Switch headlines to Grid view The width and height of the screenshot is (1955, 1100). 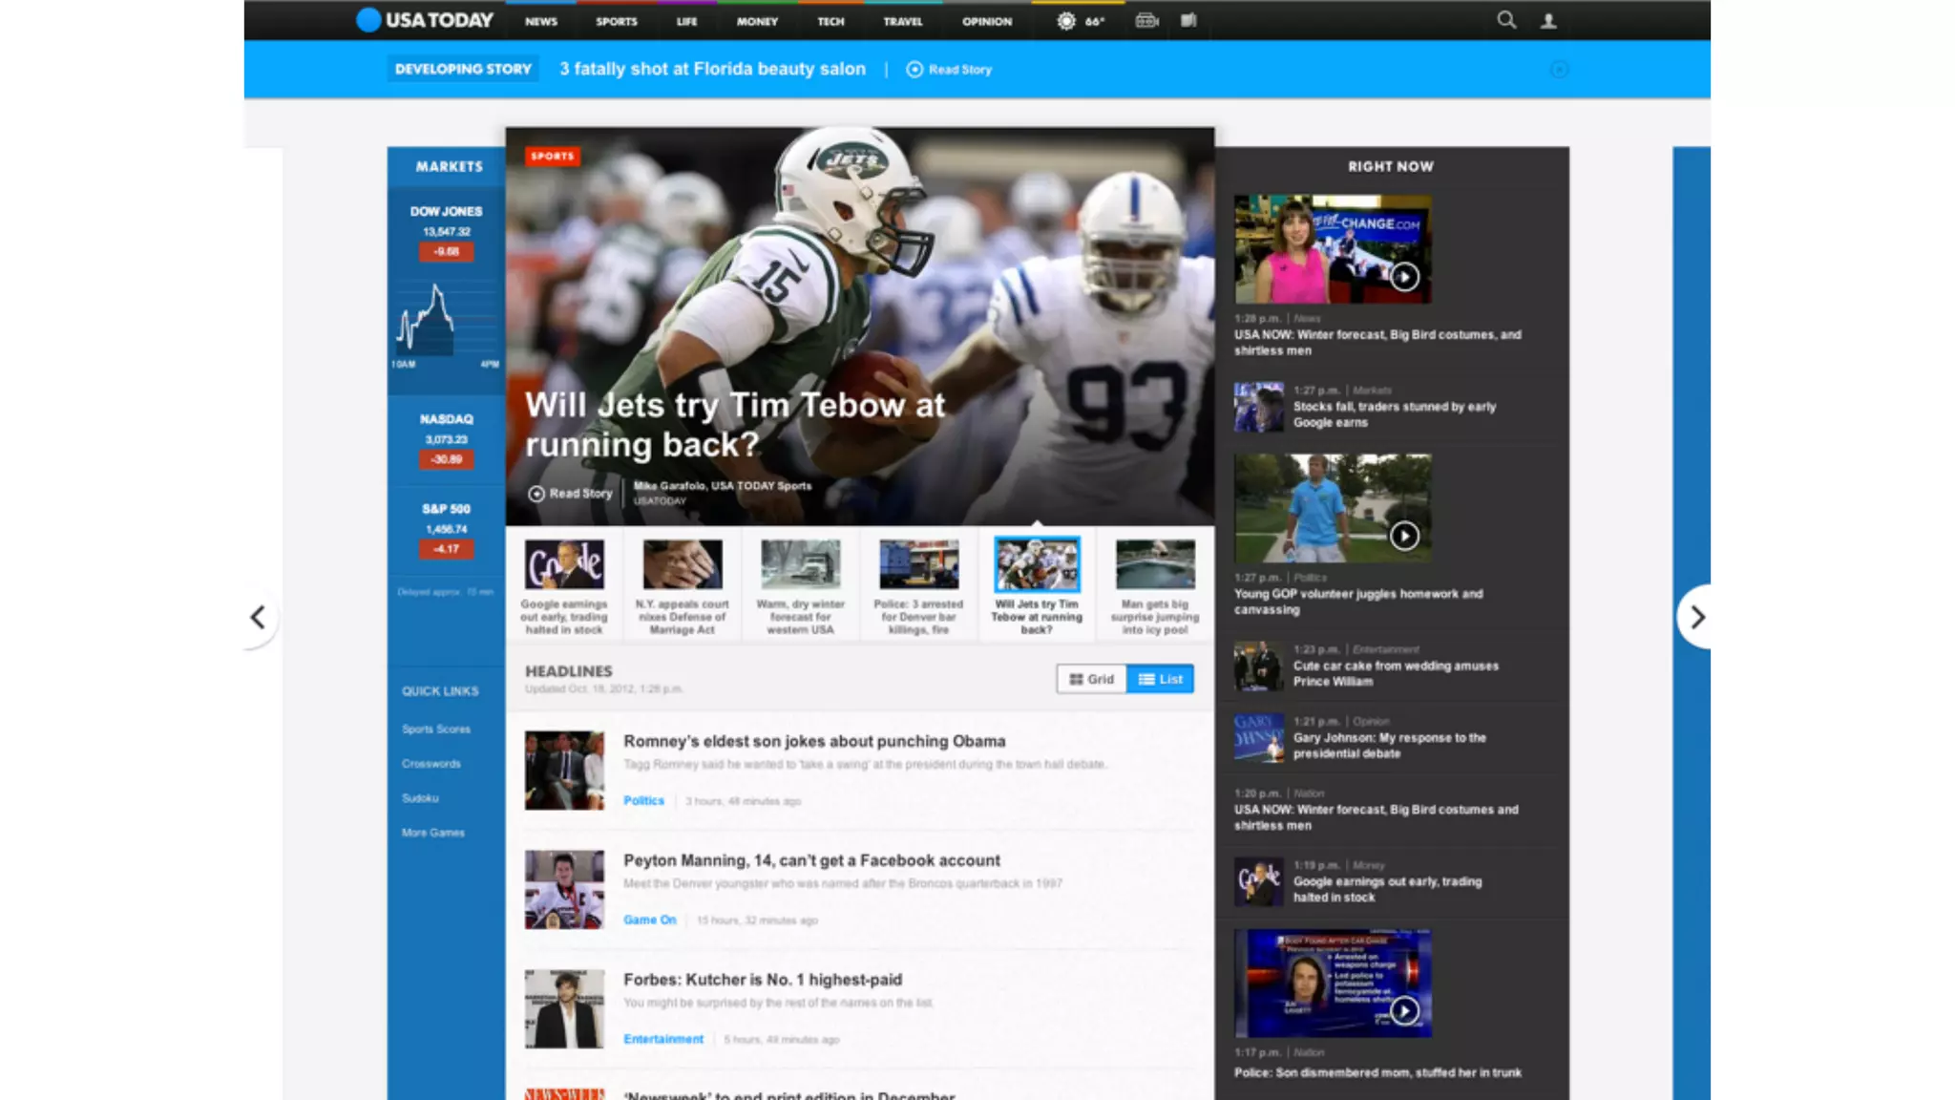pos(1091,679)
